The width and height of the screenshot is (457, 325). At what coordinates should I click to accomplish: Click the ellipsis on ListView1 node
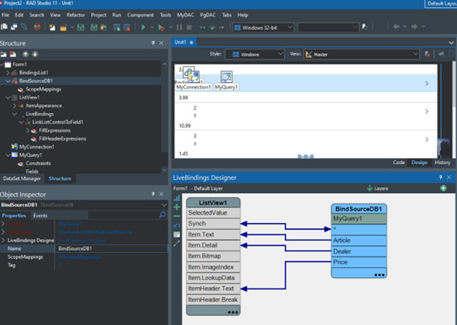click(232, 312)
